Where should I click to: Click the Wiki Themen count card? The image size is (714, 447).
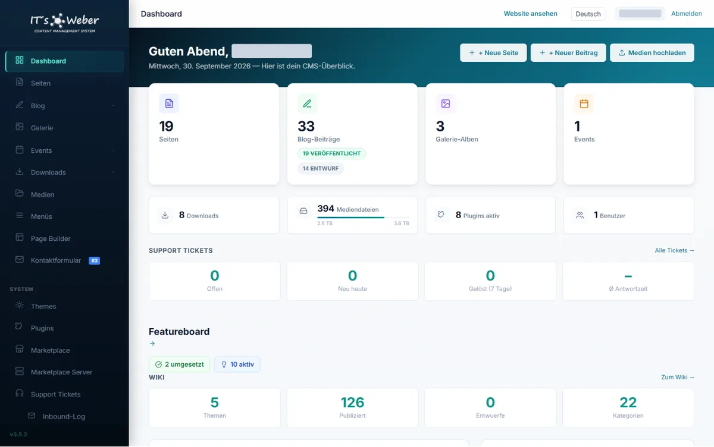[x=215, y=408]
